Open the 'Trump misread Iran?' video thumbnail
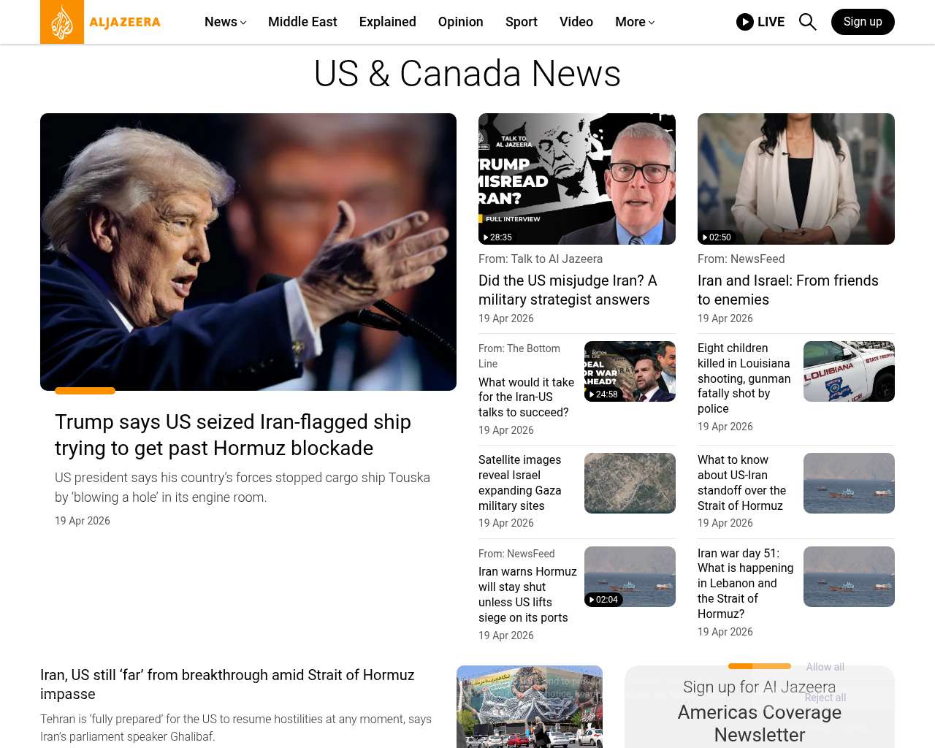The width and height of the screenshot is (935, 748). click(x=577, y=179)
